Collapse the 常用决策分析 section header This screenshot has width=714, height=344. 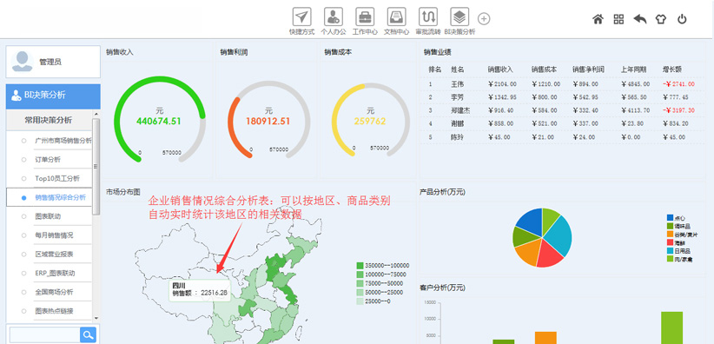[x=49, y=120]
